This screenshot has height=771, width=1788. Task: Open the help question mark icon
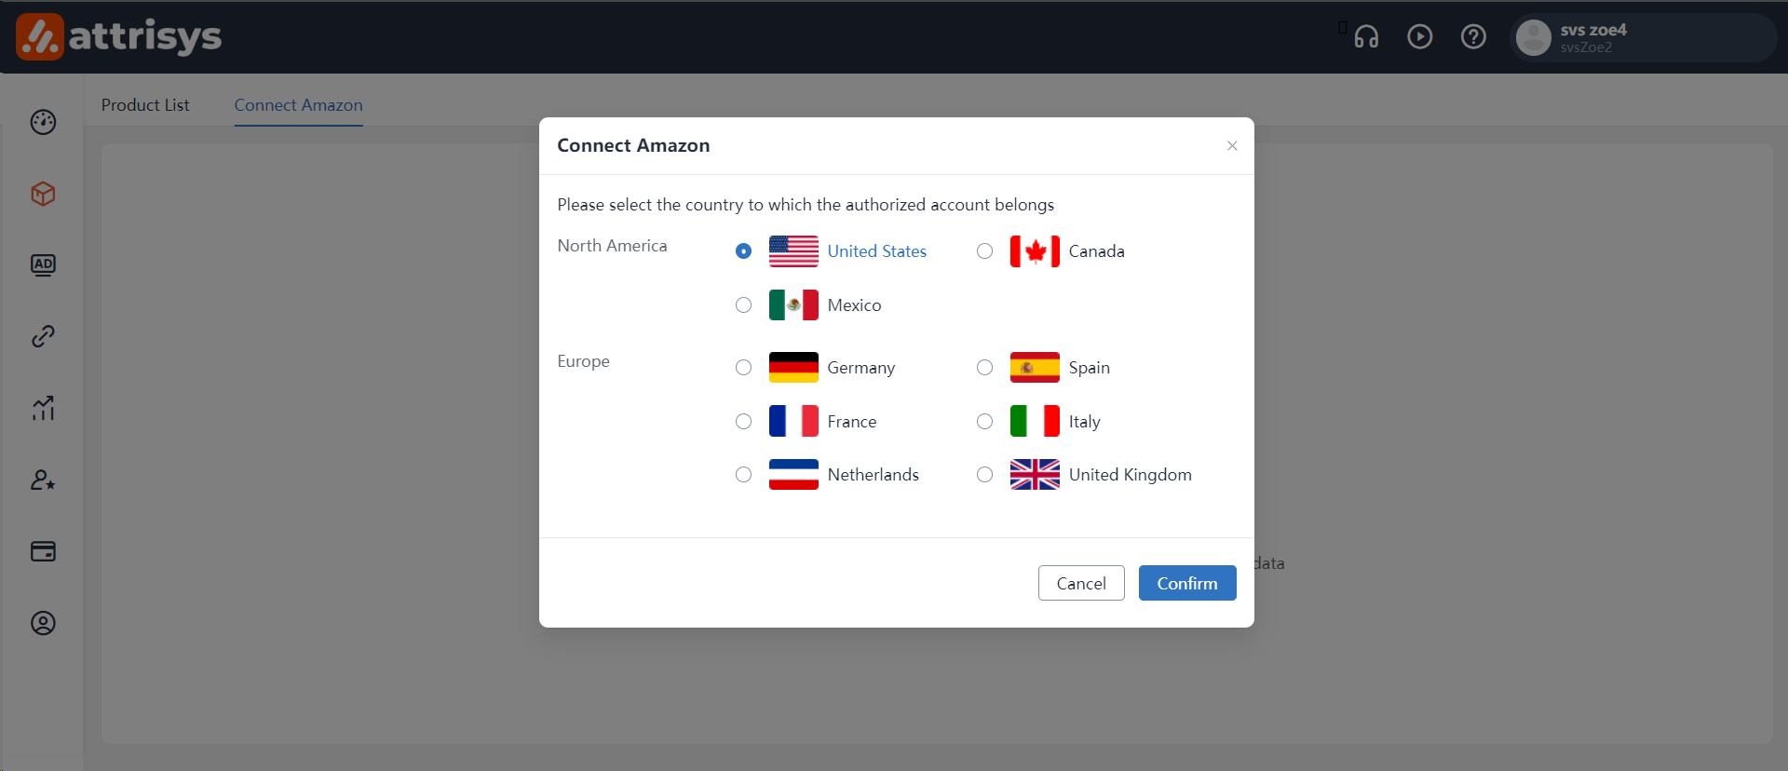pyautogui.click(x=1473, y=36)
